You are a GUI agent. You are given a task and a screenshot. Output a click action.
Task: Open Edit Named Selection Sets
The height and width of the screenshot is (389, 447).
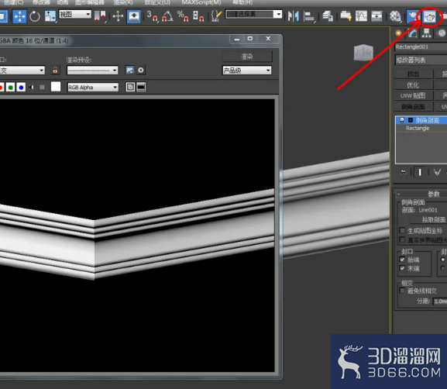point(216,16)
